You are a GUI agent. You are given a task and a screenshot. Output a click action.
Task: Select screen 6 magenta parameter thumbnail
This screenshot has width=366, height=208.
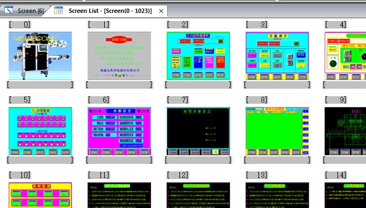pos(119,131)
